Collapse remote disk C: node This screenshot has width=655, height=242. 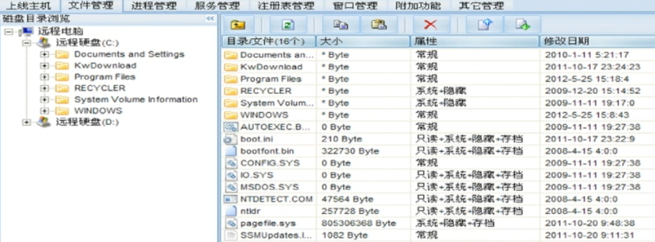[27, 43]
